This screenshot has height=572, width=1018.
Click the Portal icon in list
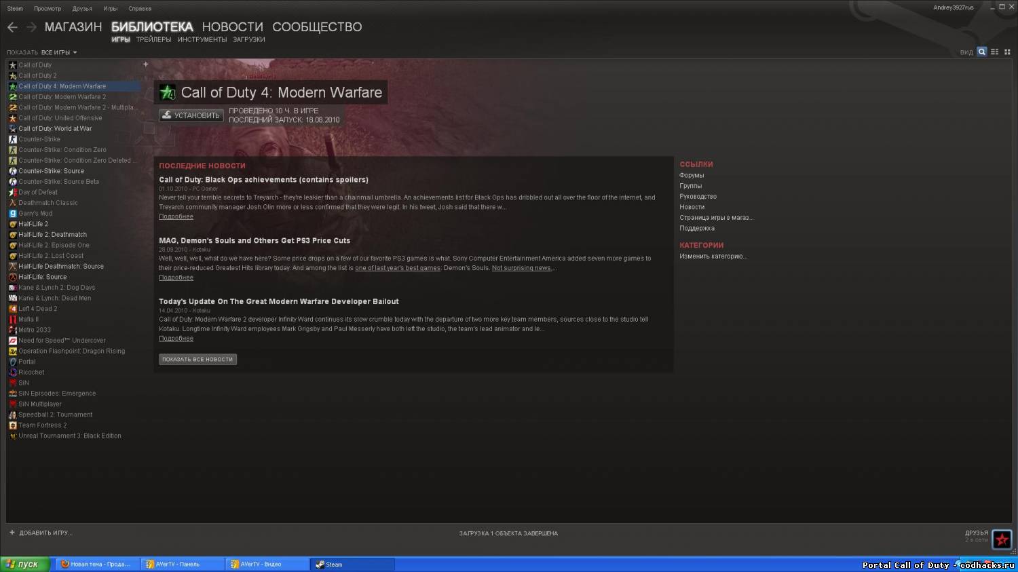click(12, 362)
